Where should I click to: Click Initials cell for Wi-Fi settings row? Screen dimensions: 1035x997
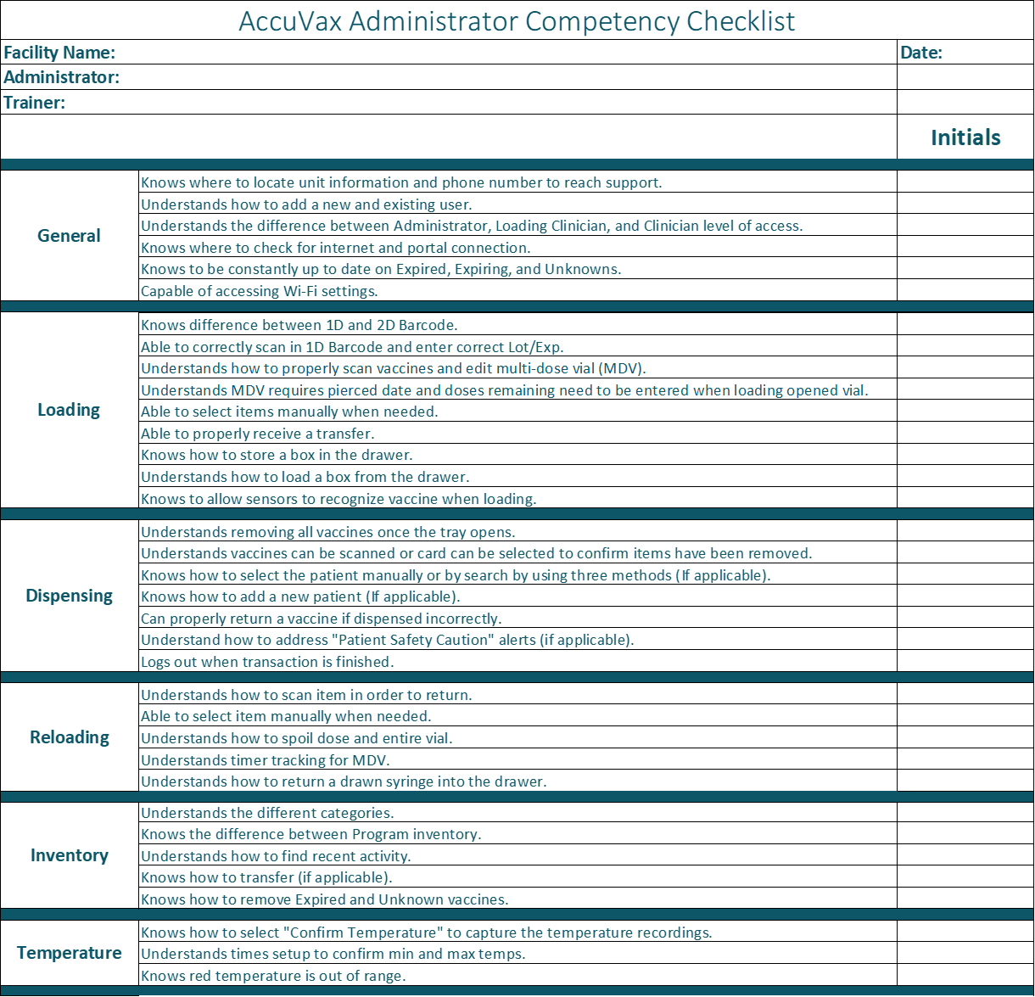coord(965,290)
